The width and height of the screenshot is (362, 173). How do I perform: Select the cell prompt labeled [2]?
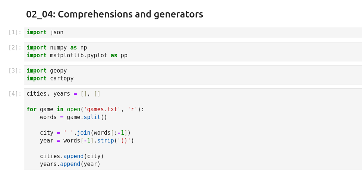[x=15, y=48]
